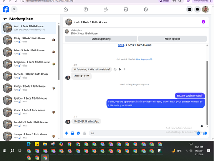This screenshot has width=214, height=161.
Task: Open the Joel 3 Beds conversation
Action: 29,28
